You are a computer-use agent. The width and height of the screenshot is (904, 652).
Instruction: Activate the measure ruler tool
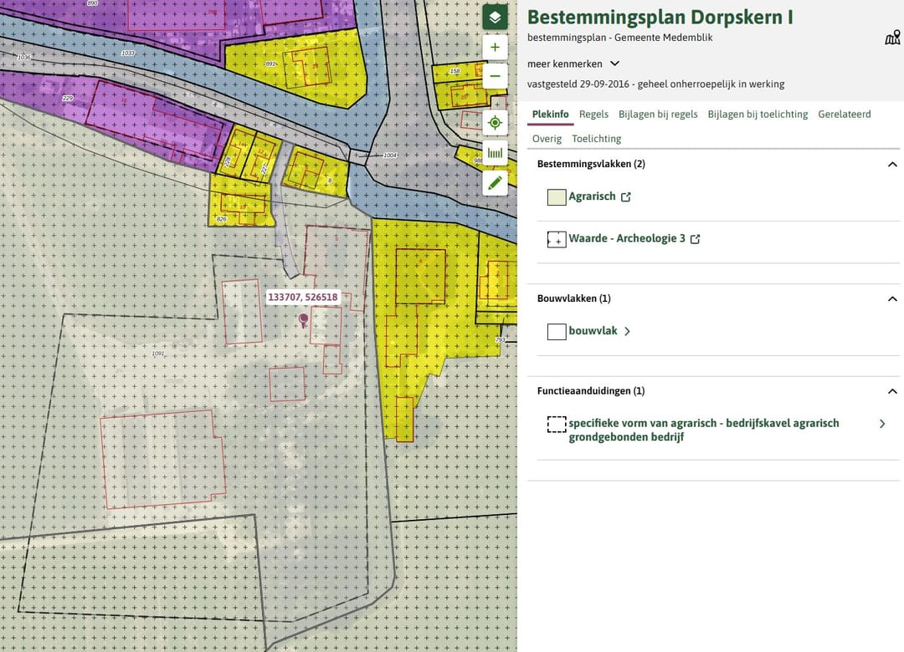coord(495,153)
